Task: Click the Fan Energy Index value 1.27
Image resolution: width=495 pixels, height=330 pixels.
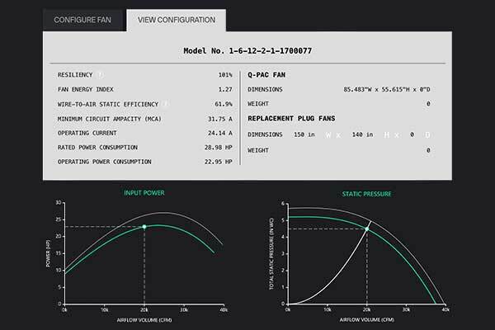Action: pos(223,89)
